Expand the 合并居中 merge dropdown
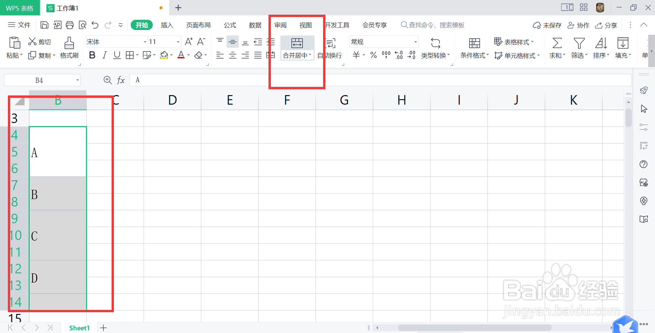Image resolution: width=655 pixels, height=333 pixels. [310, 55]
